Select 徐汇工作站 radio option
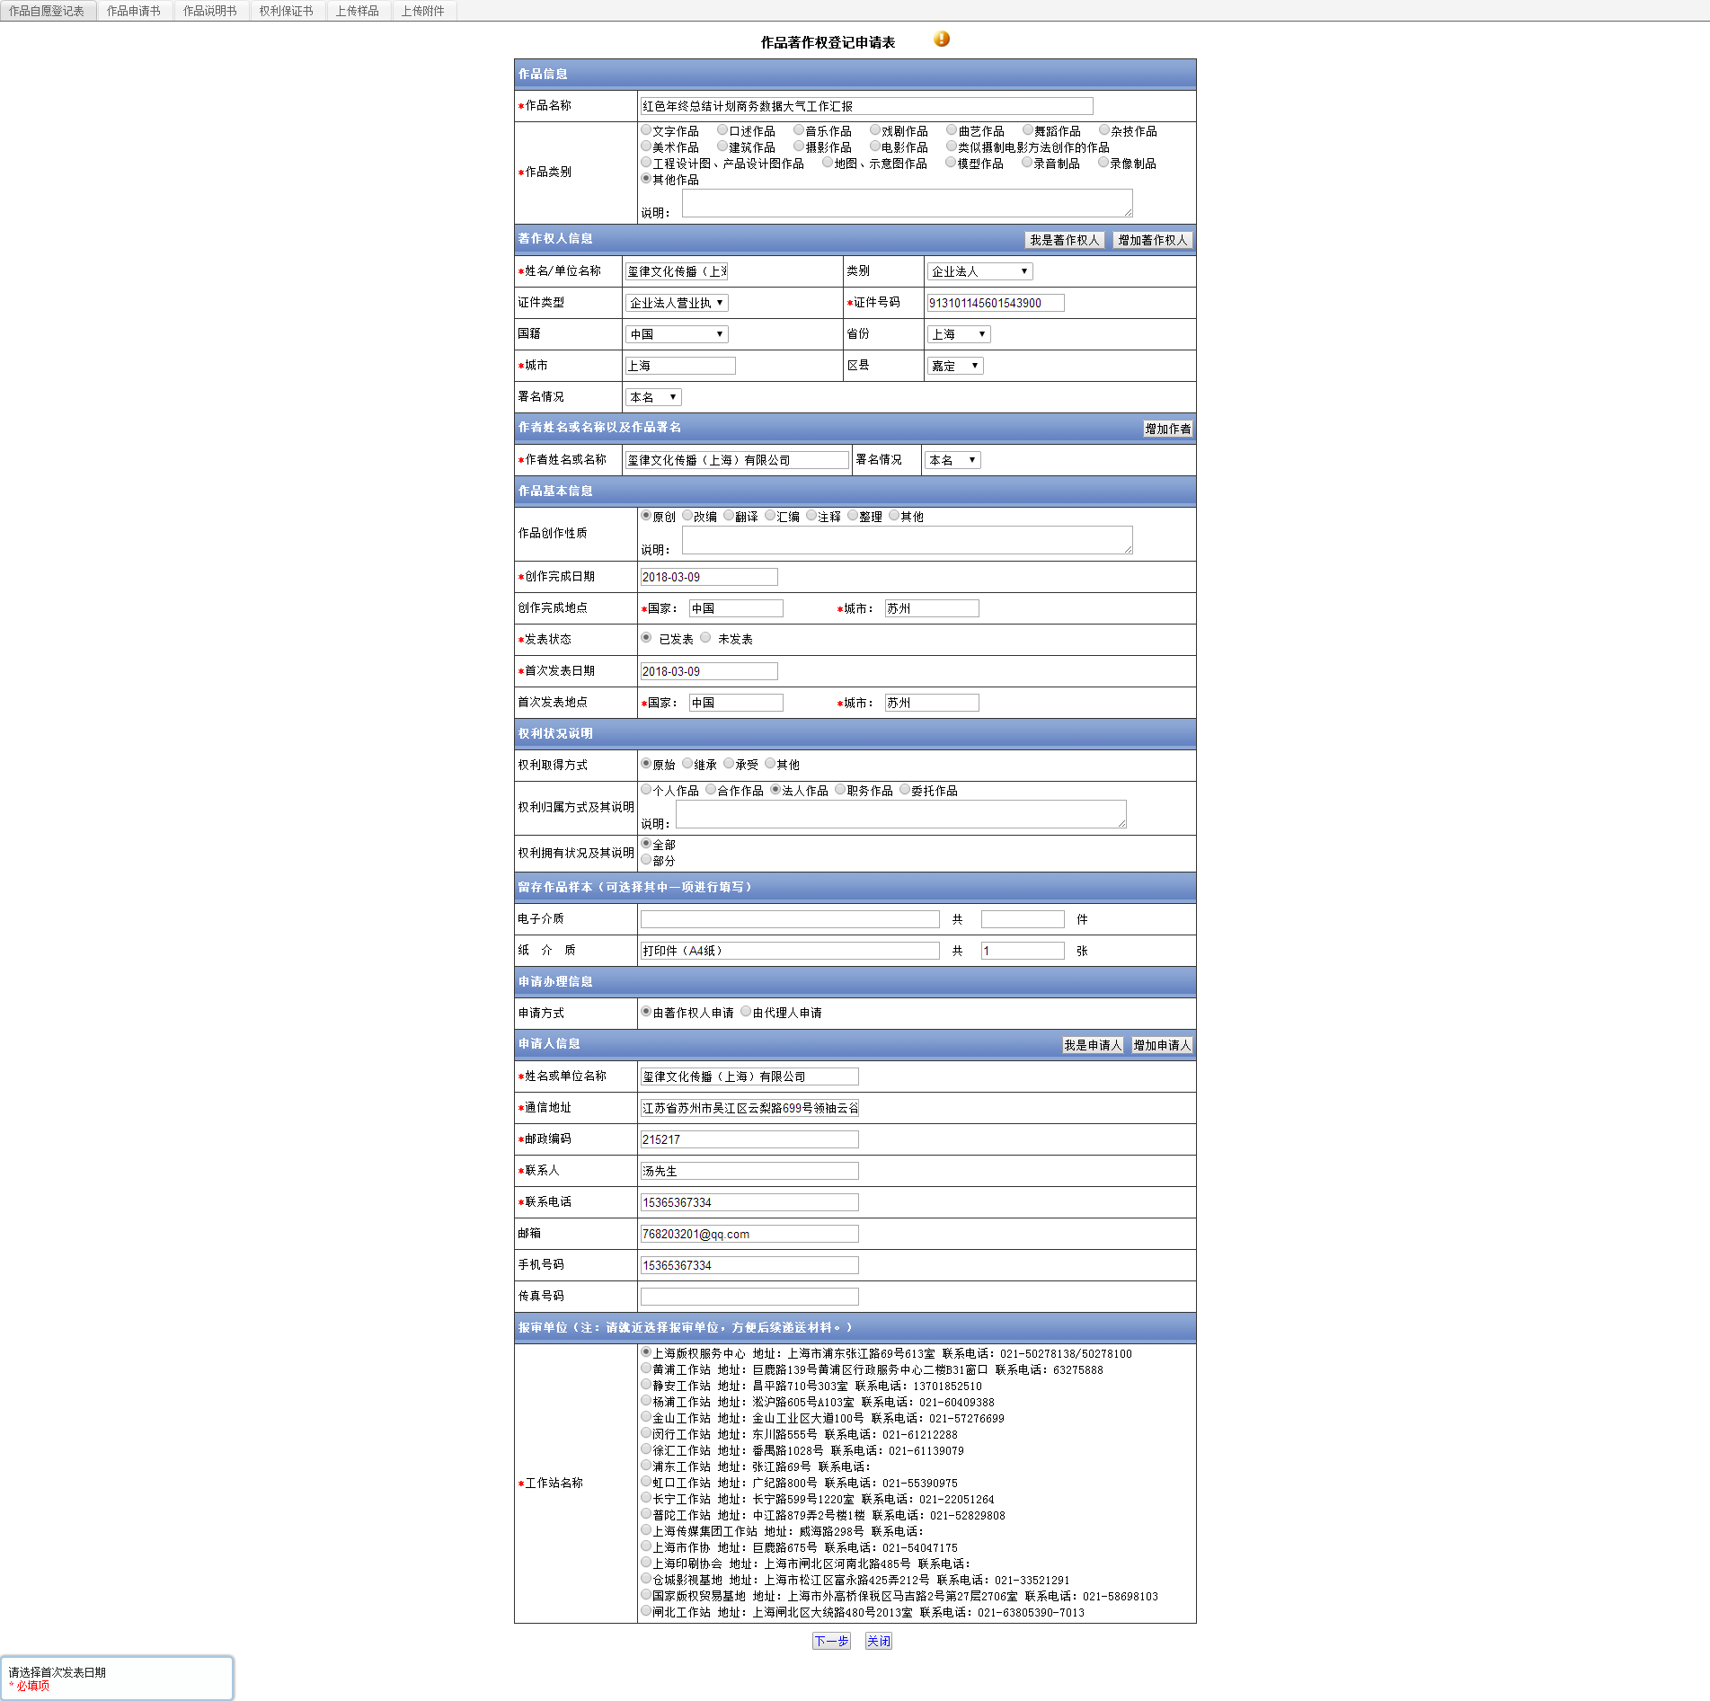Screen dimensions: 1710x1701 [x=646, y=1449]
